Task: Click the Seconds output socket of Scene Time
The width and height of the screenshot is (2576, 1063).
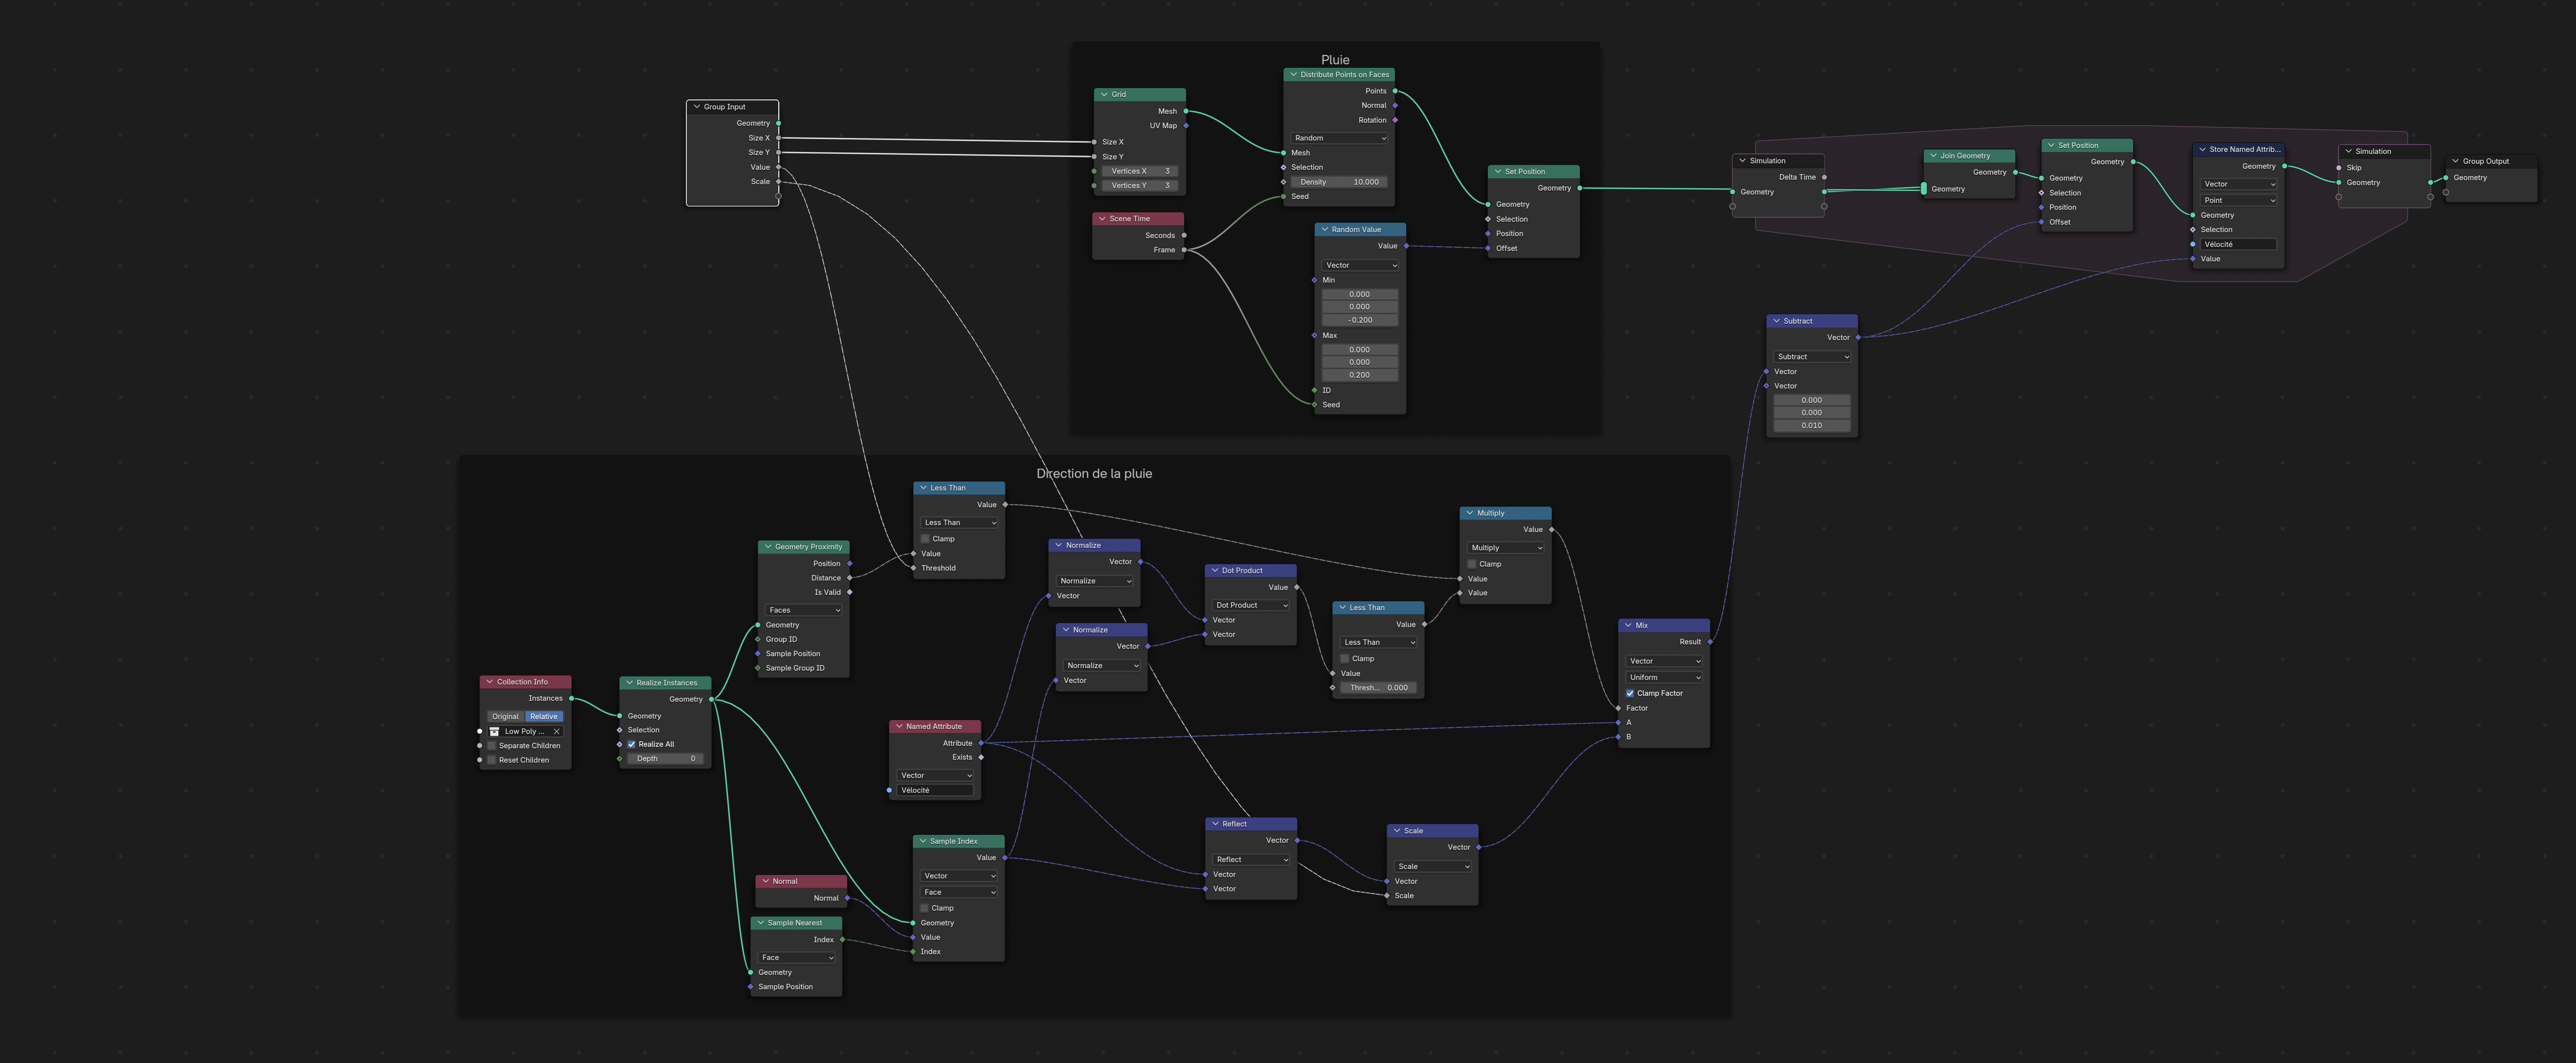Action: [x=1184, y=236]
